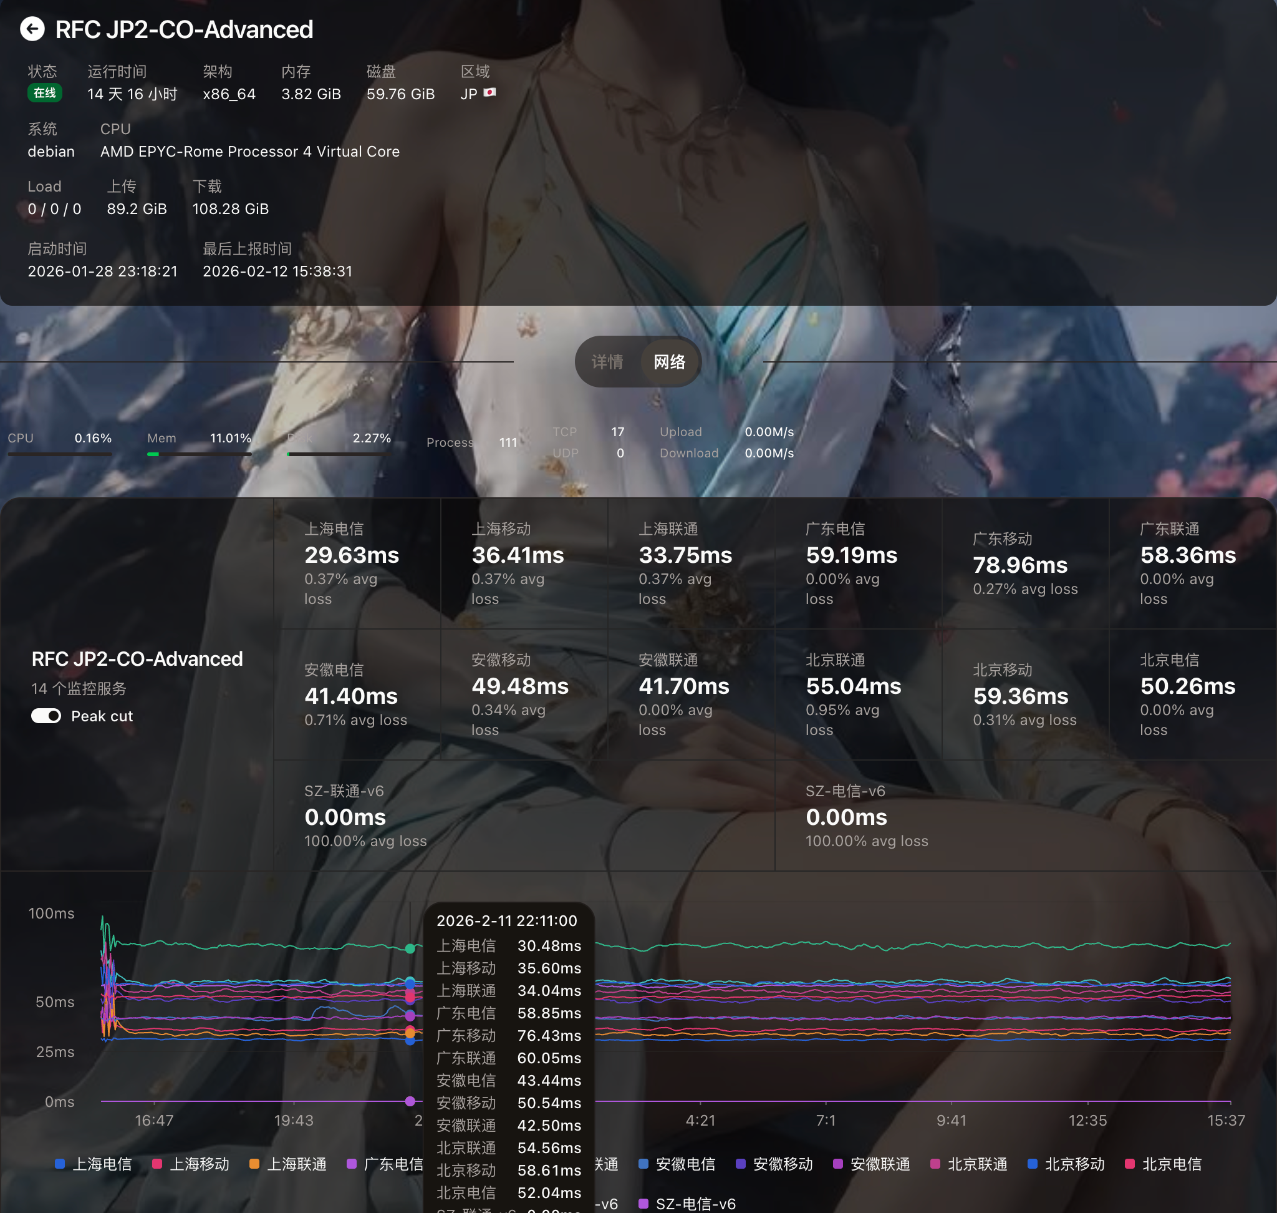Screen dimensions: 1277x1213
Task: Click the back arrow icon
Action: 32,29
